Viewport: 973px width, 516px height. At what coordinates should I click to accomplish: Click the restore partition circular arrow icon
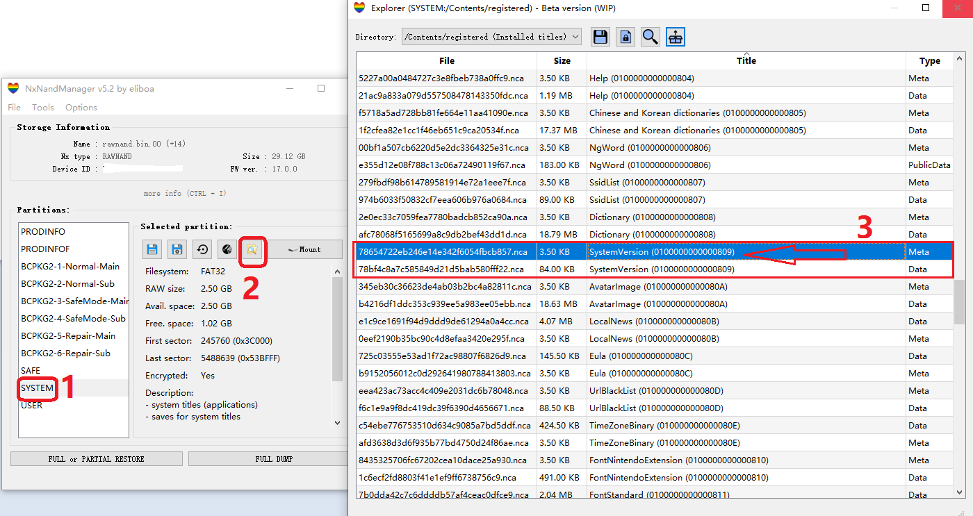[x=202, y=249]
